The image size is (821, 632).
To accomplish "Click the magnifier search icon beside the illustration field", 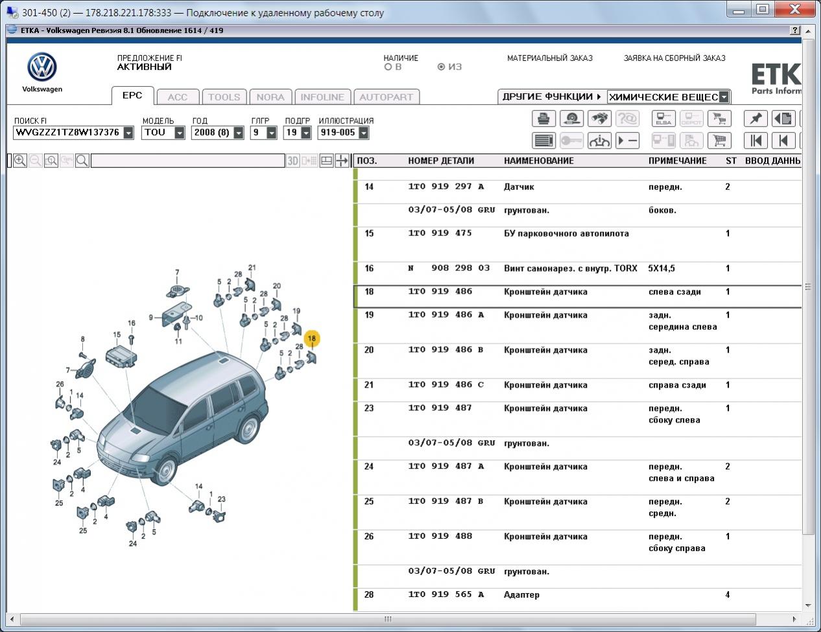I will [82, 161].
